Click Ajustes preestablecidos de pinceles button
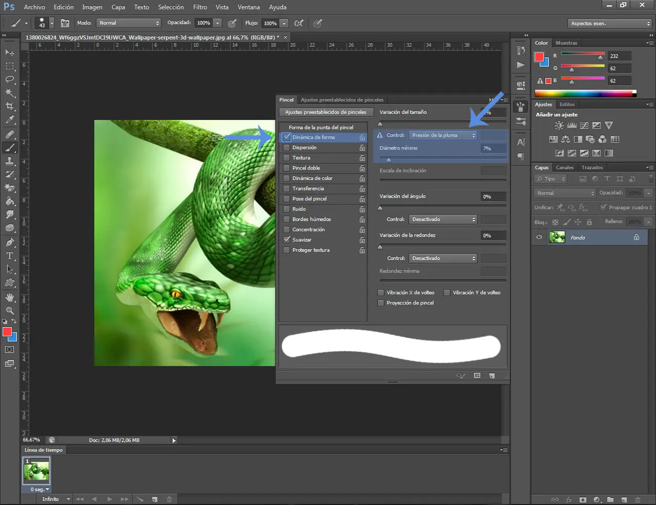Screen dimensions: 656x505 coord(326,112)
